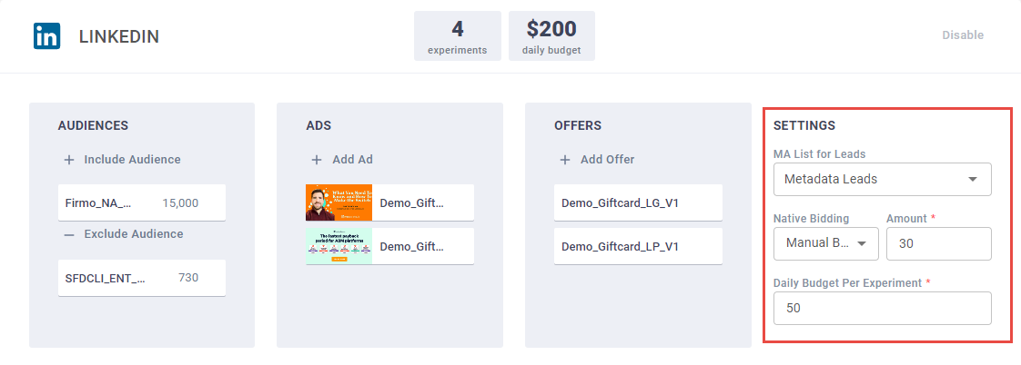Viewport: 1021px width, 365px height.
Task: Open the orange Demo_Gift ad thumbnail
Action: [339, 202]
